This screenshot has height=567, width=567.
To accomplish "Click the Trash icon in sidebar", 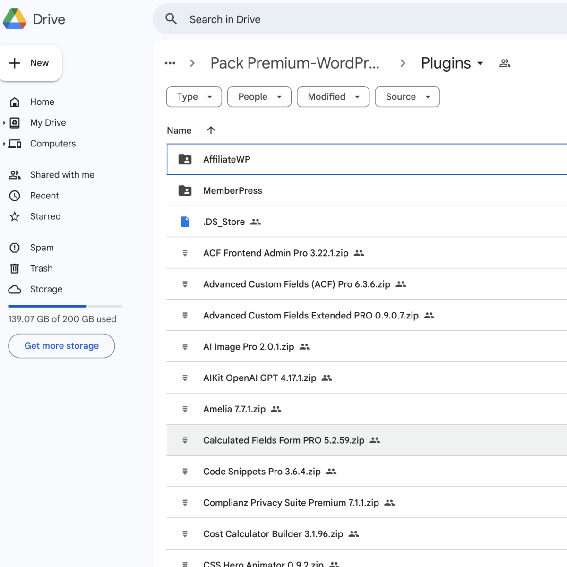I will [15, 268].
